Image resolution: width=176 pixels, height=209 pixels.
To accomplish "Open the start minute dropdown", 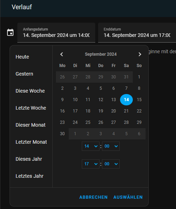I will pyautogui.click(x=111, y=146).
